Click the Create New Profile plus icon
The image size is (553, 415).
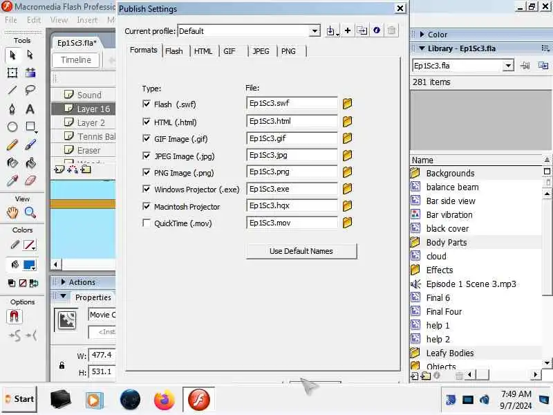coord(348,30)
